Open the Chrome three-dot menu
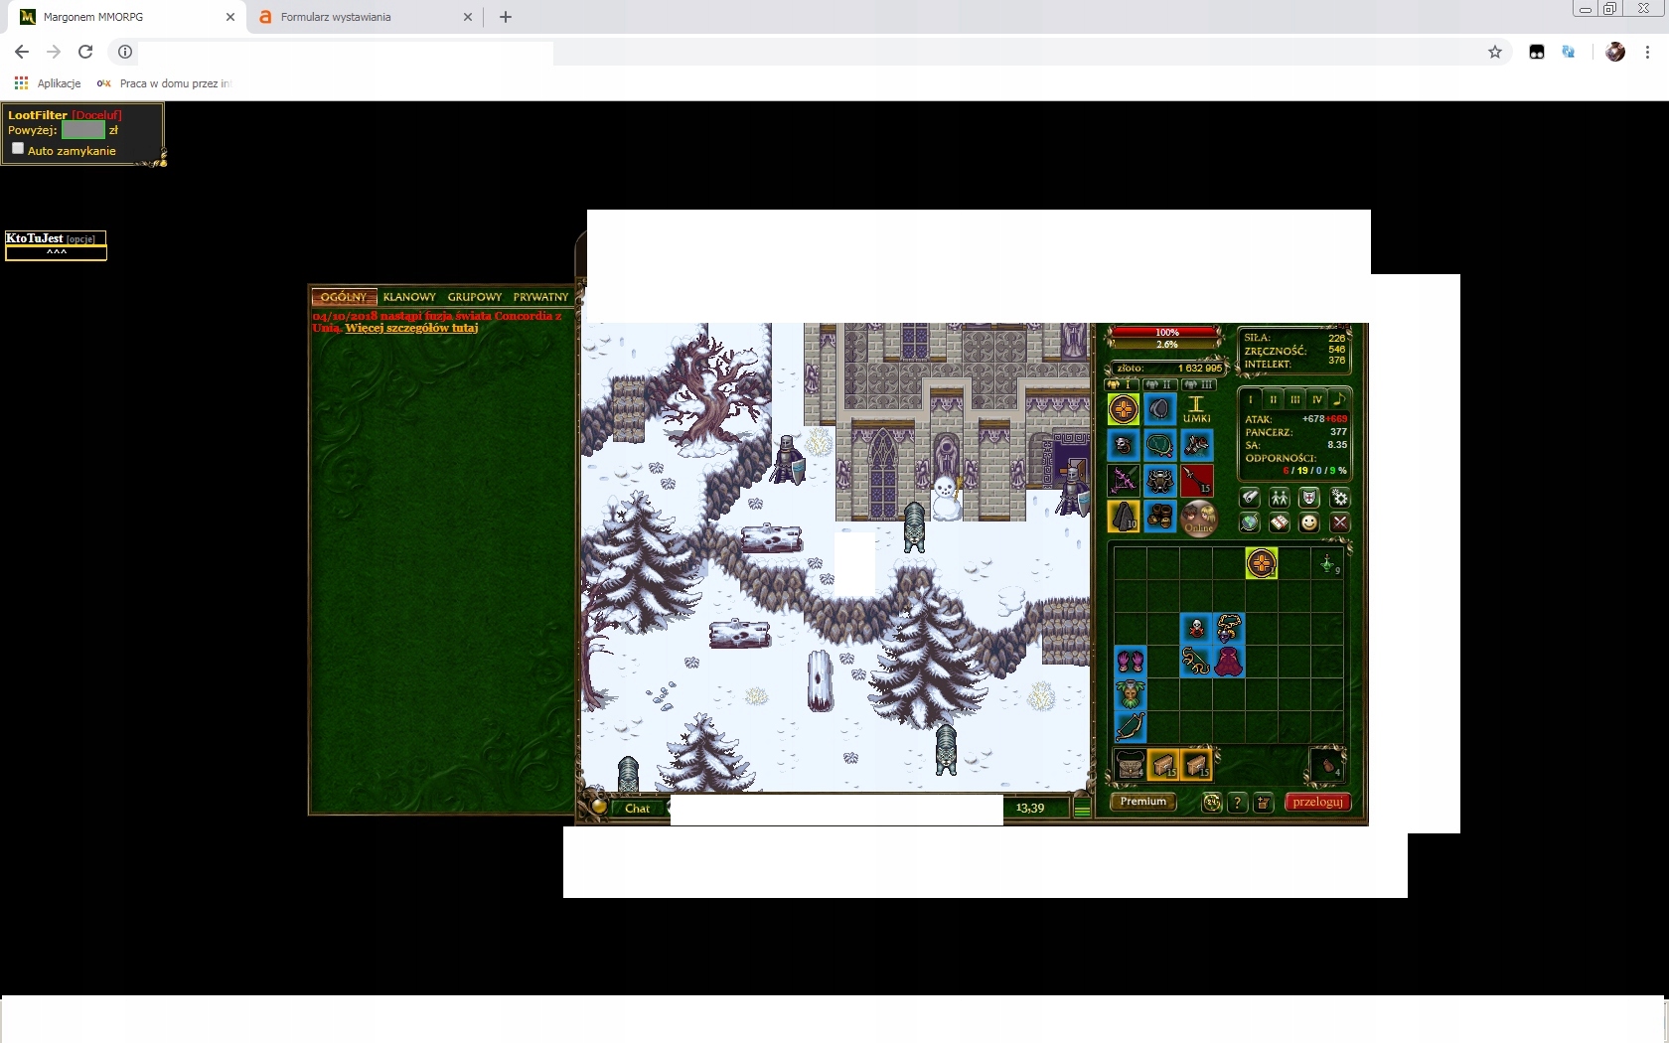This screenshot has width=1669, height=1043. pos(1647,52)
